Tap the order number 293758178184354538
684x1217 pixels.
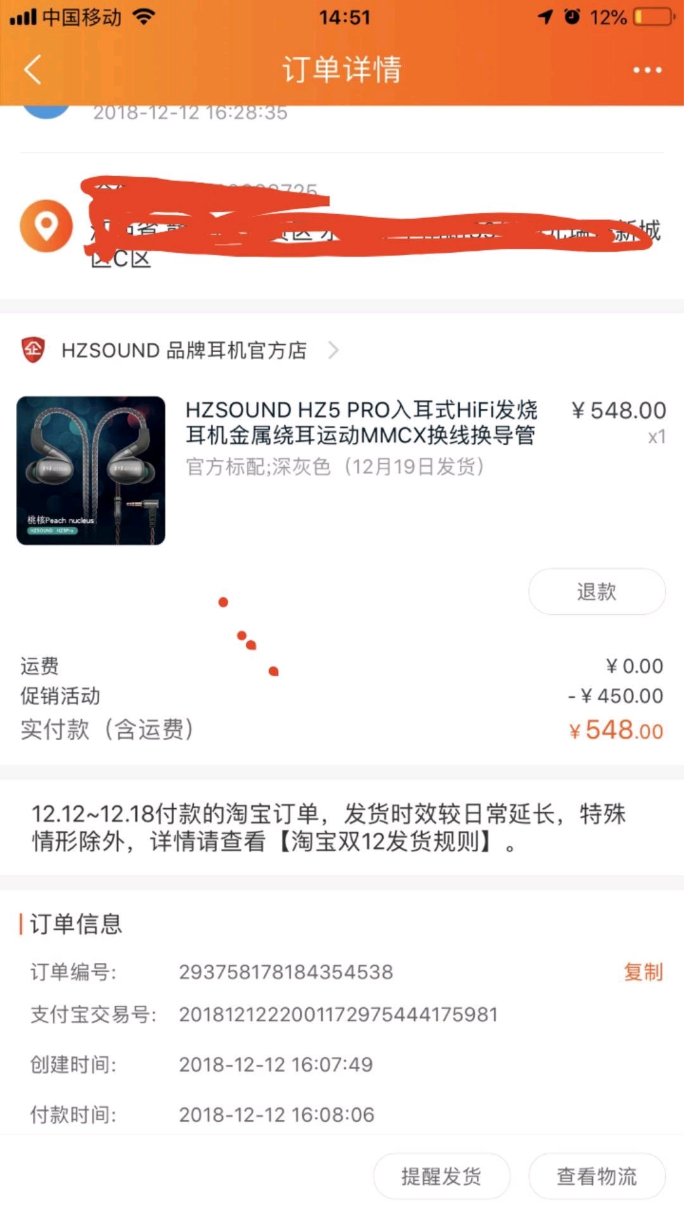tap(286, 972)
